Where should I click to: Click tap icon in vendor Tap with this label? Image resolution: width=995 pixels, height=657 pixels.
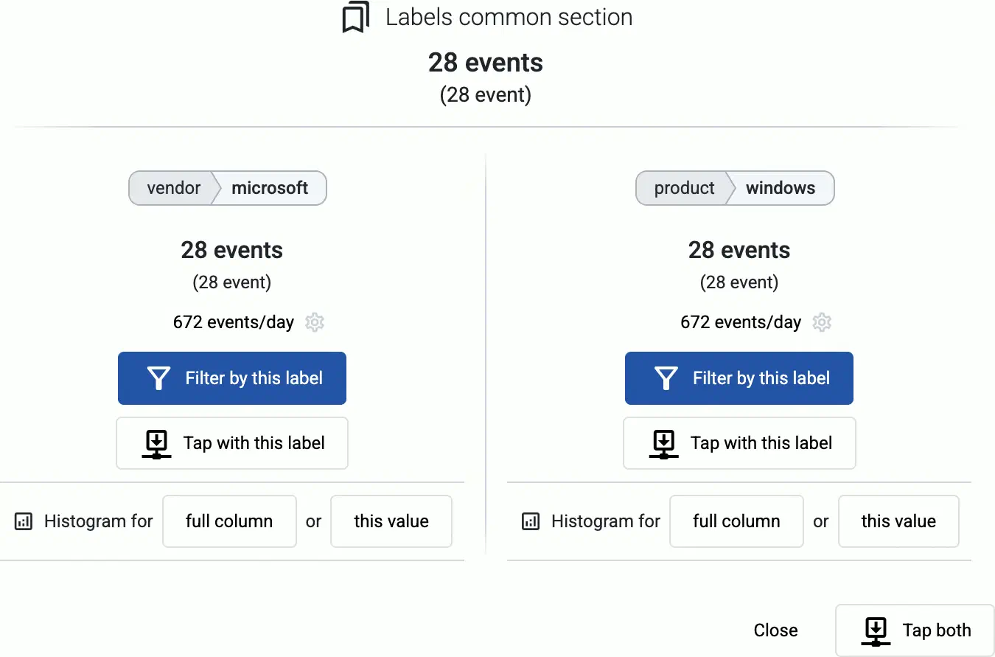point(156,443)
